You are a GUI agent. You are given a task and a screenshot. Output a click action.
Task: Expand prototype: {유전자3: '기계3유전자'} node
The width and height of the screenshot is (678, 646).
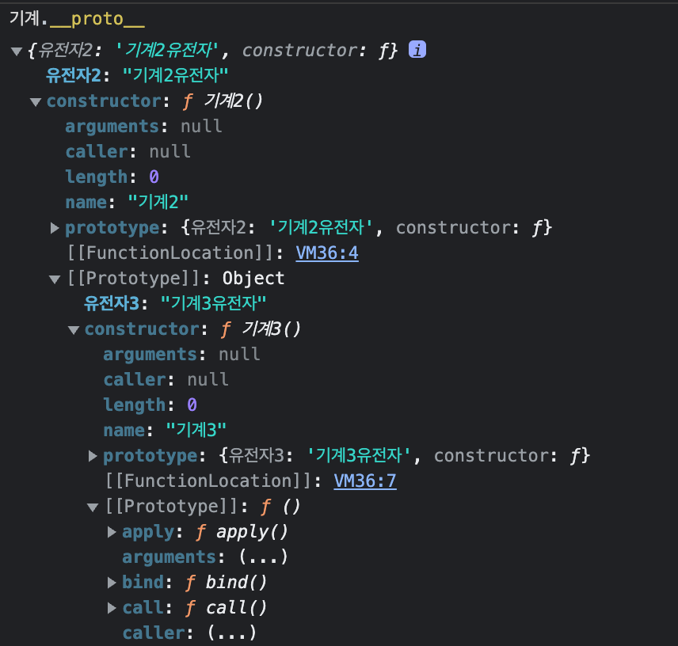tap(92, 456)
